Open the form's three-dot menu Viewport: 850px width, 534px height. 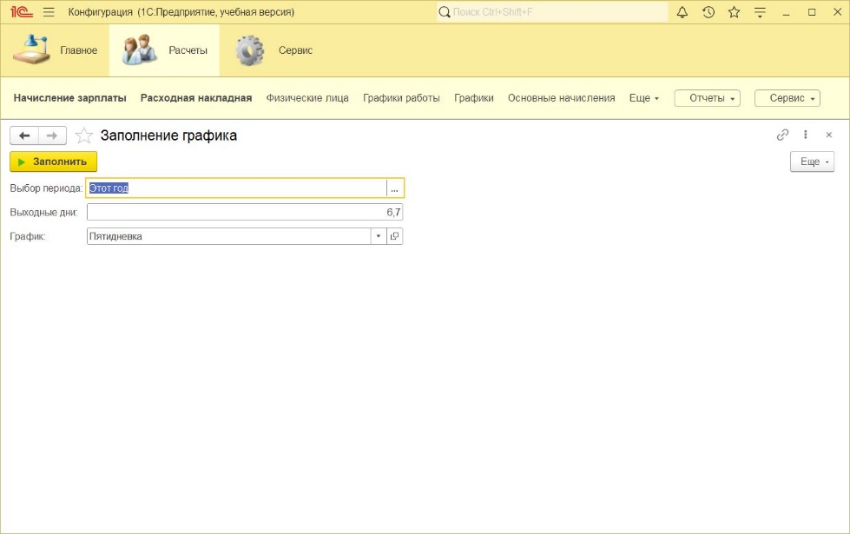(806, 135)
